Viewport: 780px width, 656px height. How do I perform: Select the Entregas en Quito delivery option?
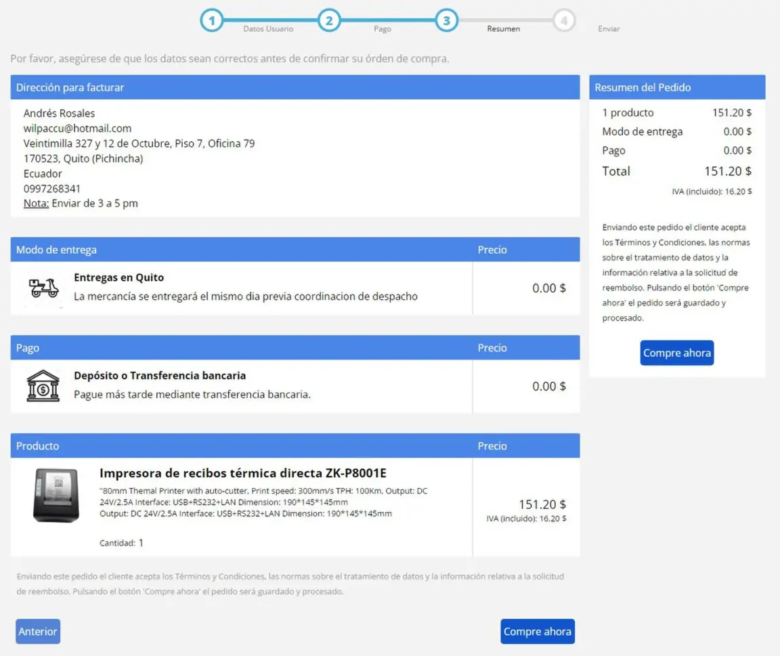[x=118, y=278]
